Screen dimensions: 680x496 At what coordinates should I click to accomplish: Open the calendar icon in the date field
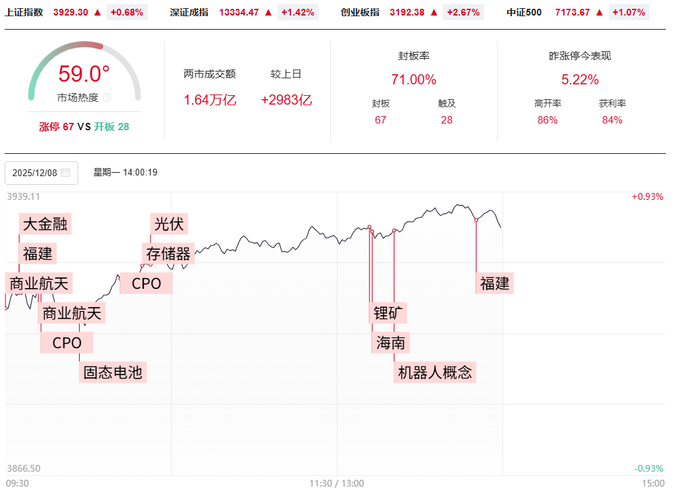pyautogui.click(x=66, y=173)
